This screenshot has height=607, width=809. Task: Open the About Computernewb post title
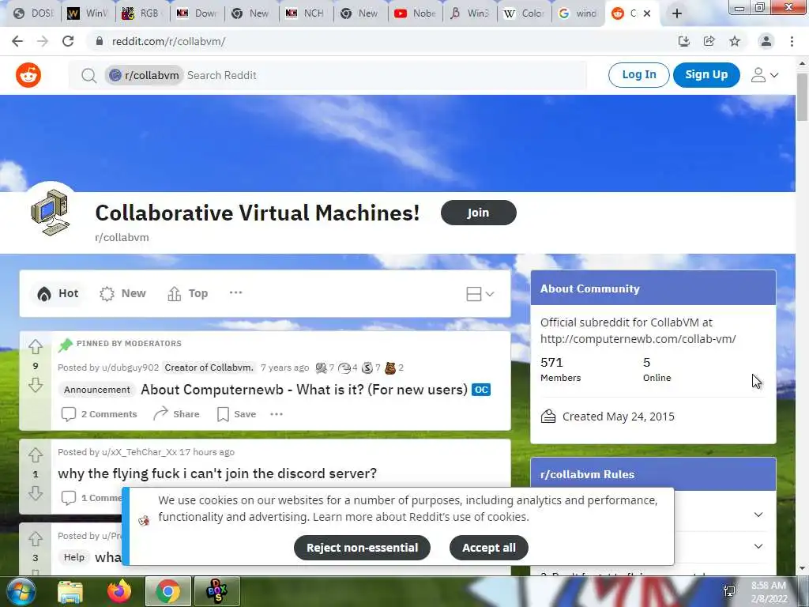304,390
